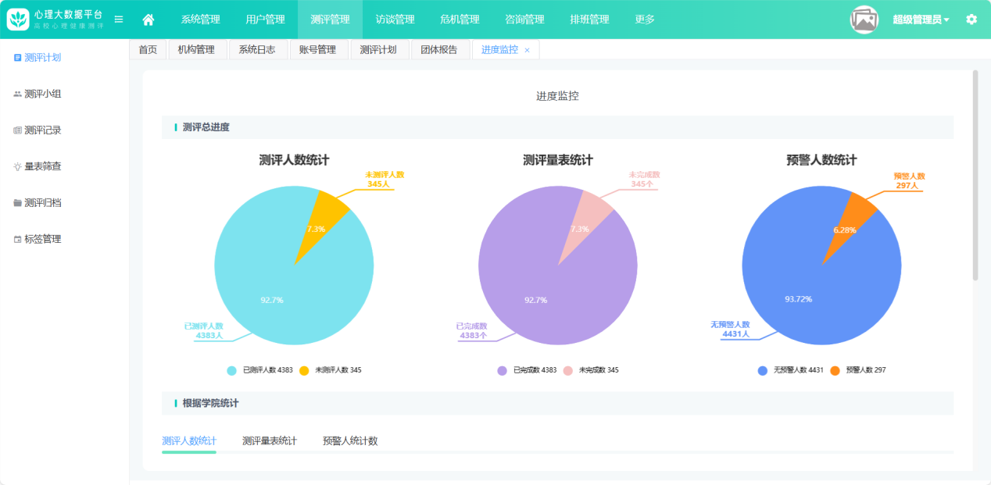Toggle the 预警人数 297 legend item
Viewport: 991px width, 485px height.
[858, 370]
